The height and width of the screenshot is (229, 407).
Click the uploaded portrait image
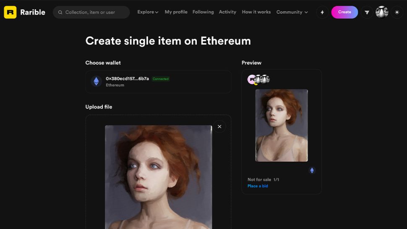158,177
